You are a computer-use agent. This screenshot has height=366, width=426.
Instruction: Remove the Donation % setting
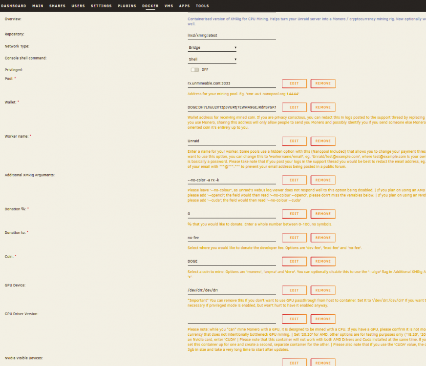[323, 214]
